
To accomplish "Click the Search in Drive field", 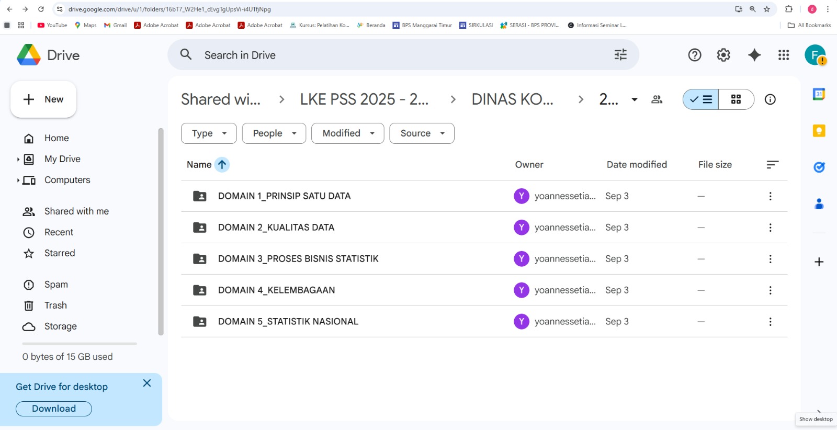I will click(x=398, y=55).
